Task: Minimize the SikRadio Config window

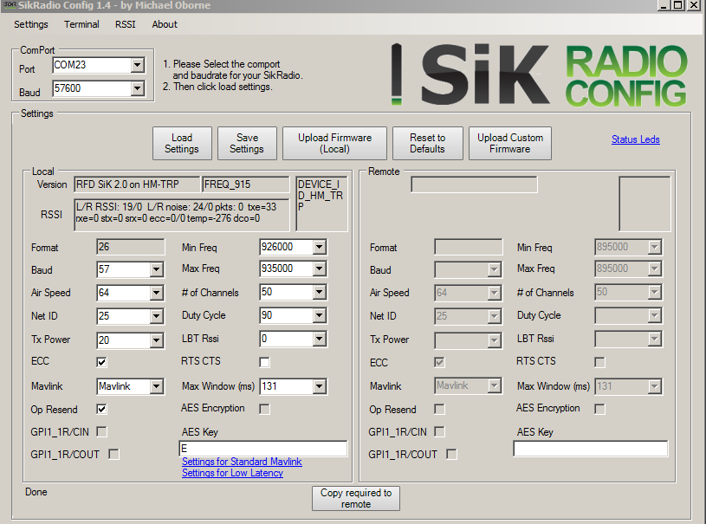Action: pos(664,5)
